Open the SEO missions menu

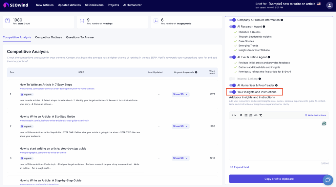click(94, 5)
